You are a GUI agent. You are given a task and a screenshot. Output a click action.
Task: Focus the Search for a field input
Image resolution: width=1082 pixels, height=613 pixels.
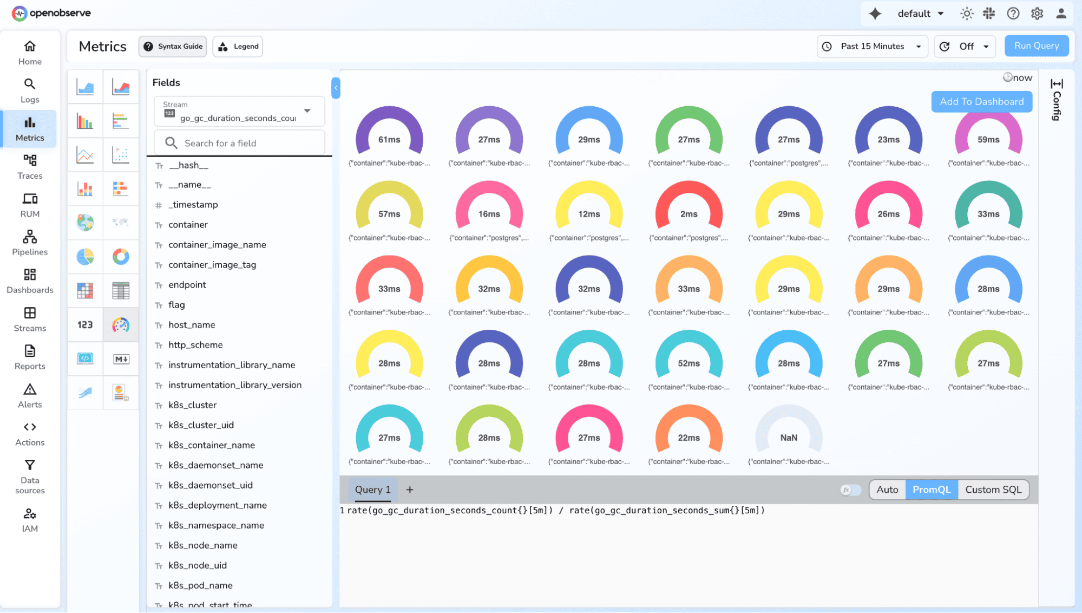(x=239, y=143)
